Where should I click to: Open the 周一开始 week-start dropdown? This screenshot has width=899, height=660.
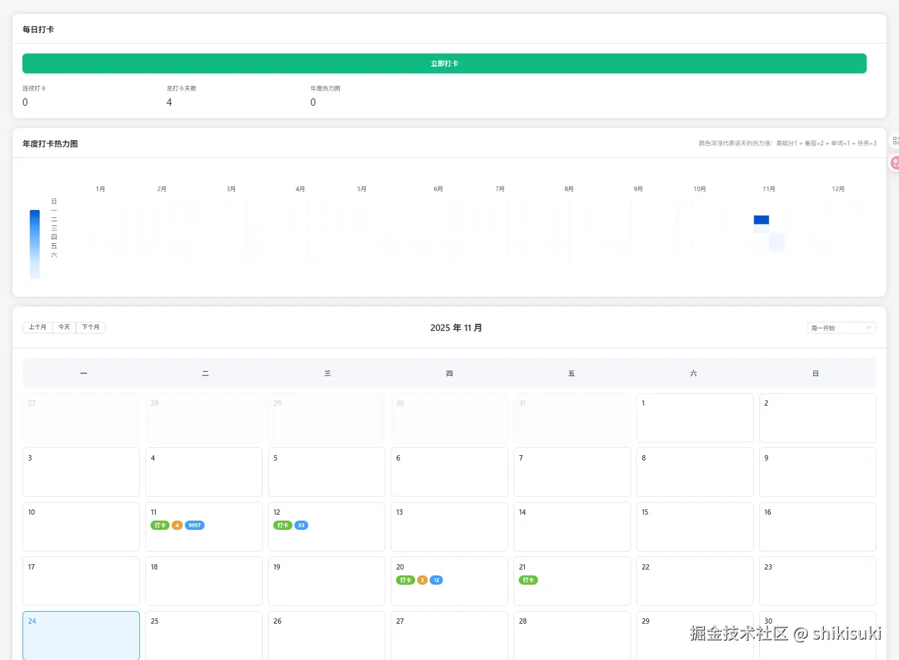tap(842, 328)
